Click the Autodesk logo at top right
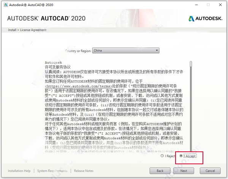228x179 pixels. [x=205, y=19]
